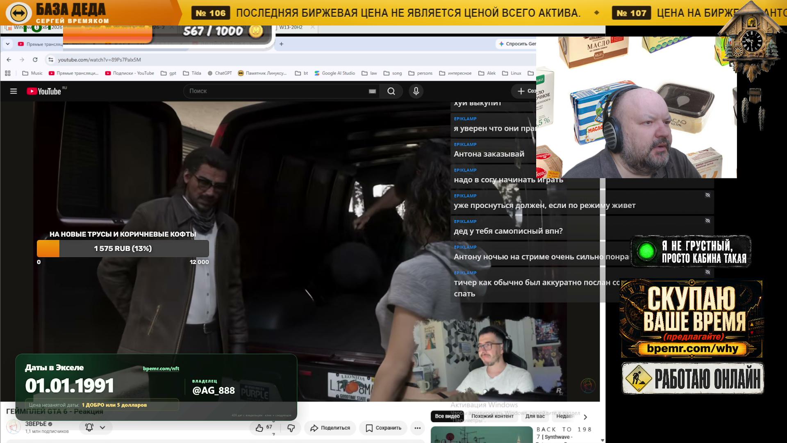Viewport: 787px width, 443px height.
Task: Open the 'Back to 198' Synthwave thumbnail
Action: click(x=482, y=435)
